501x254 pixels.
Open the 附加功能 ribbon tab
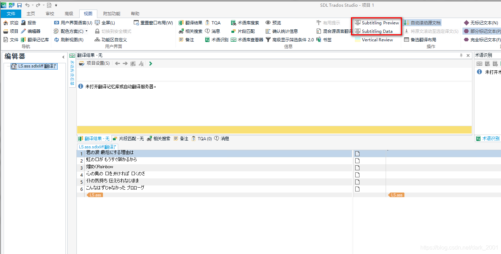[112, 14]
